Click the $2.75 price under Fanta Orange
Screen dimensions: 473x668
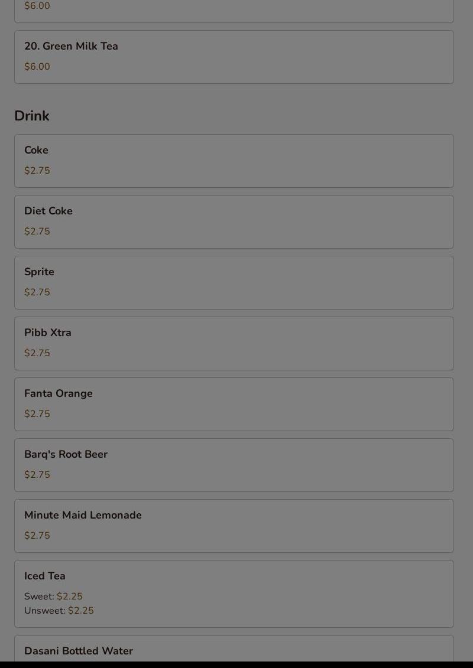tap(37, 414)
